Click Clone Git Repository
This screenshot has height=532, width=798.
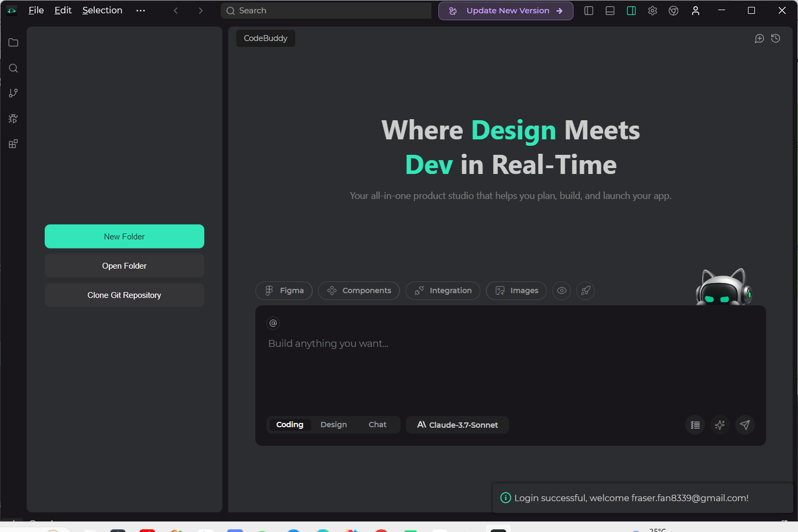click(x=124, y=295)
